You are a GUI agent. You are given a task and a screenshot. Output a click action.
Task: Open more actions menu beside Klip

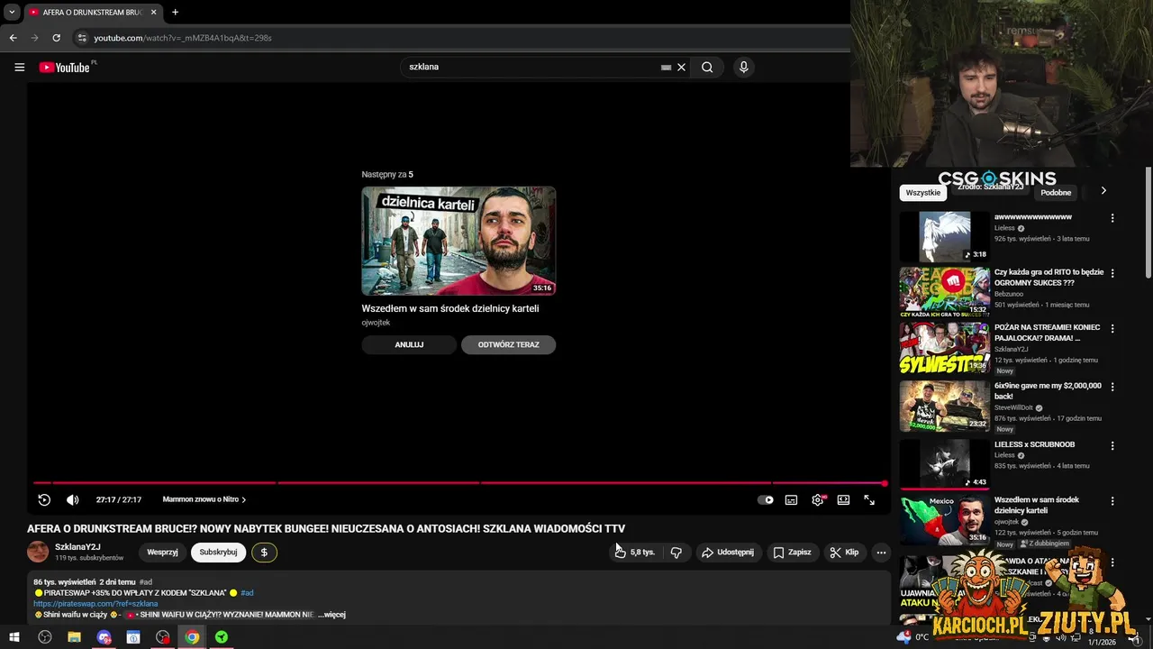pos(881,552)
